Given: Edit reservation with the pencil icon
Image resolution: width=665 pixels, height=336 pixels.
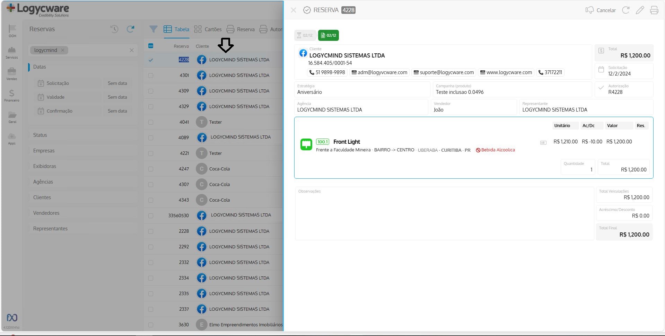Looking at the screenshot, I should 640,10.
